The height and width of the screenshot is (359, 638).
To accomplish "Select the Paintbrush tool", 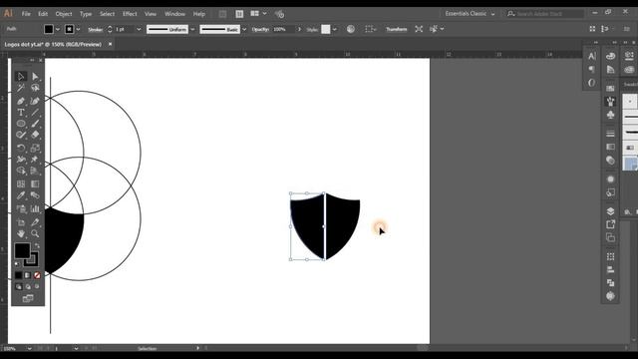I will point(35,124).
